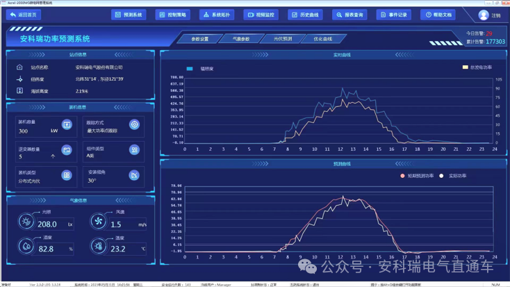Open the 系统拓扑 menu

coord(217,15)
